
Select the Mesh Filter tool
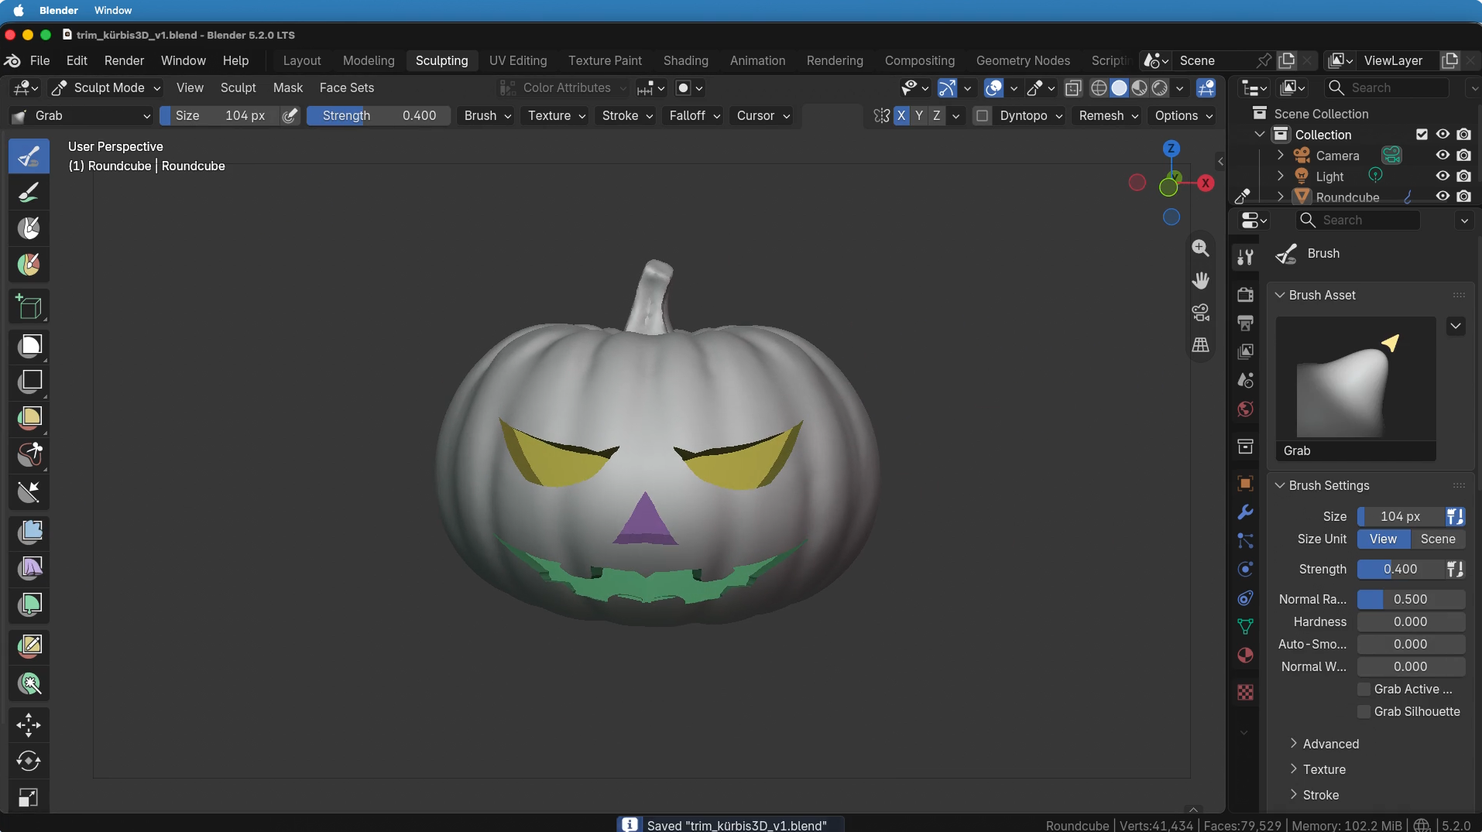pyautogui.click(x=29, y=532)
